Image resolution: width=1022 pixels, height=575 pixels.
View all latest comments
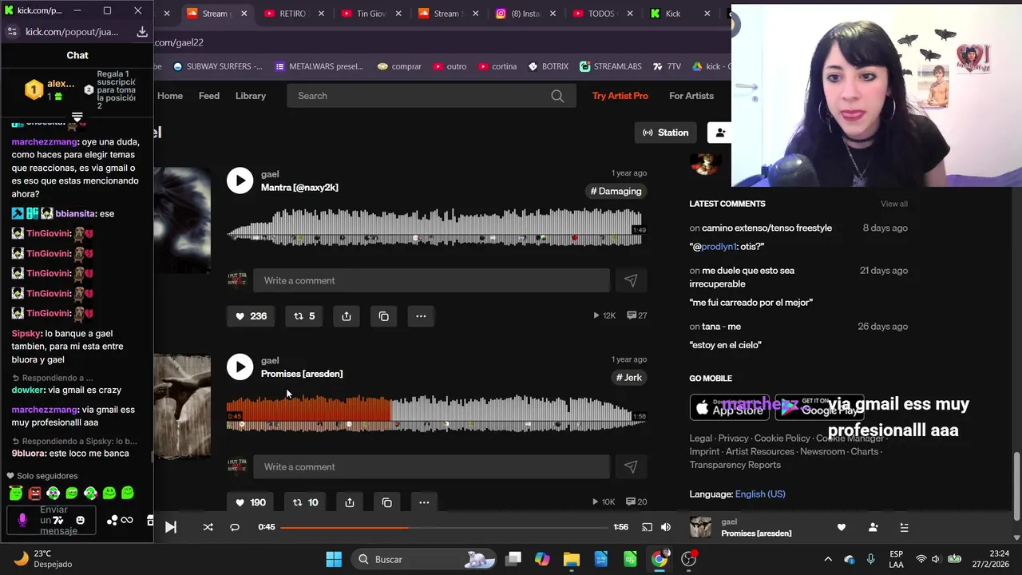(894, 204)
